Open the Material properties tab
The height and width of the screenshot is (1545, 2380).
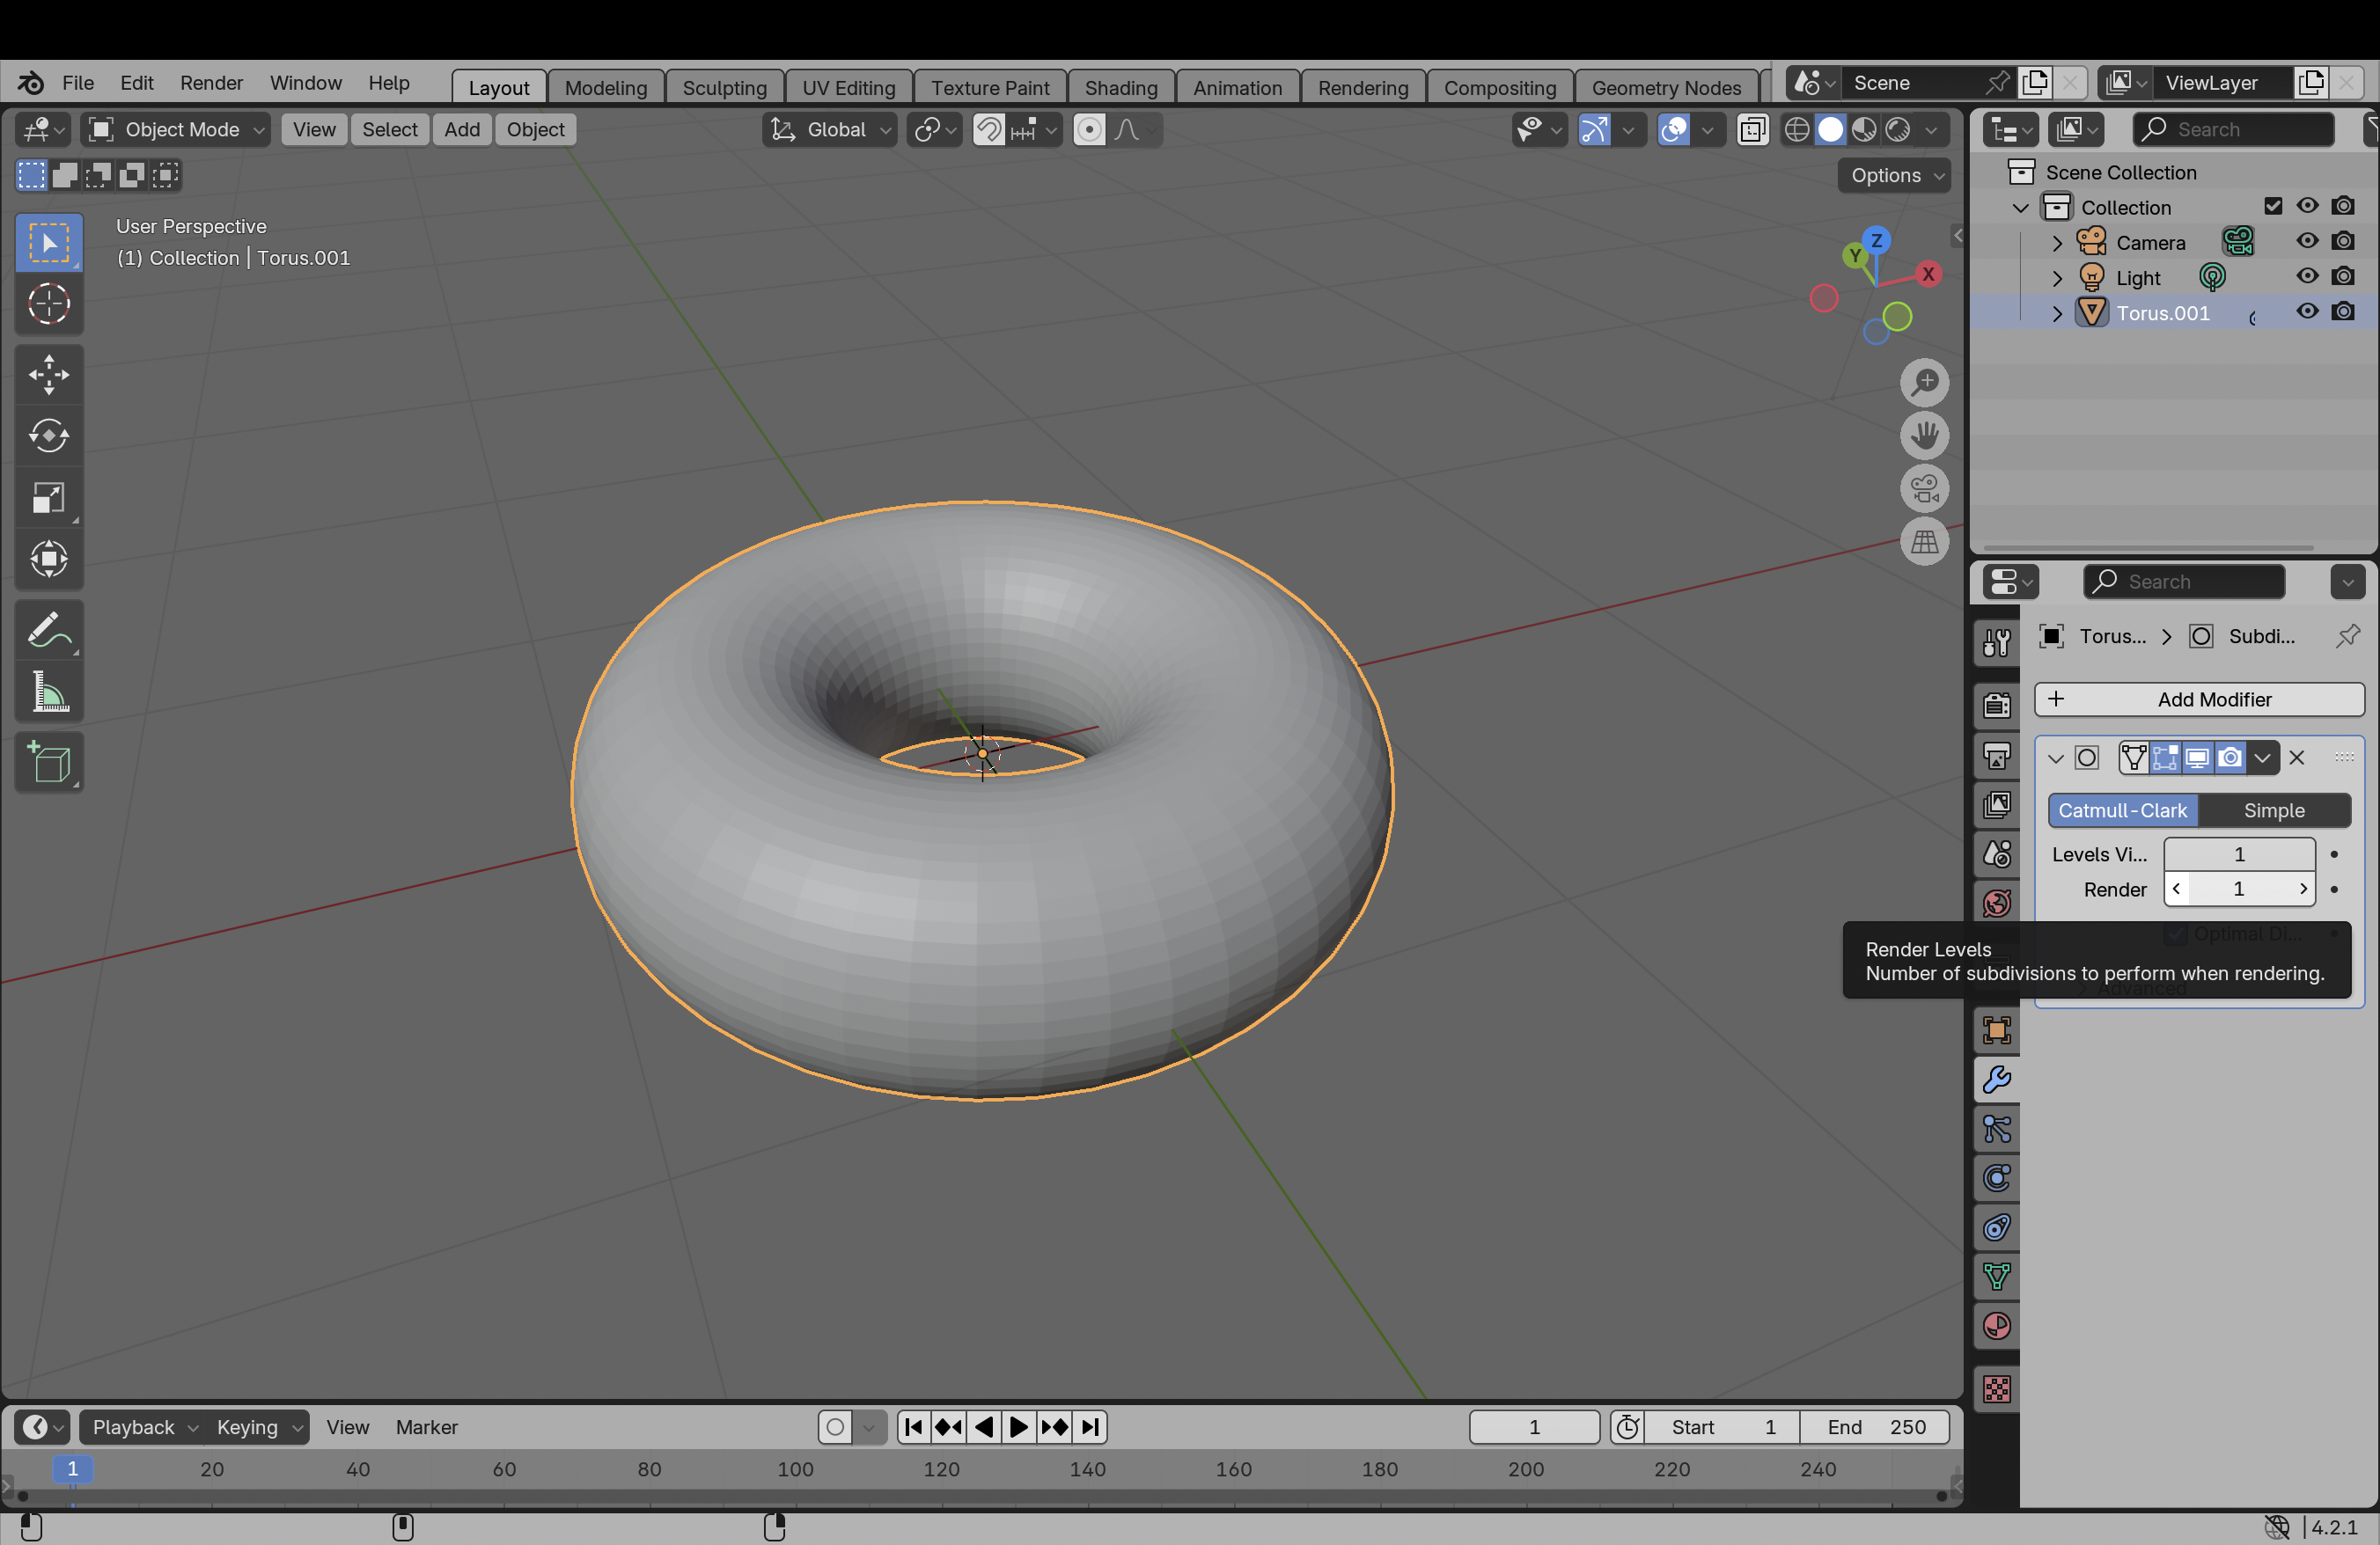pos(1996,1326)
